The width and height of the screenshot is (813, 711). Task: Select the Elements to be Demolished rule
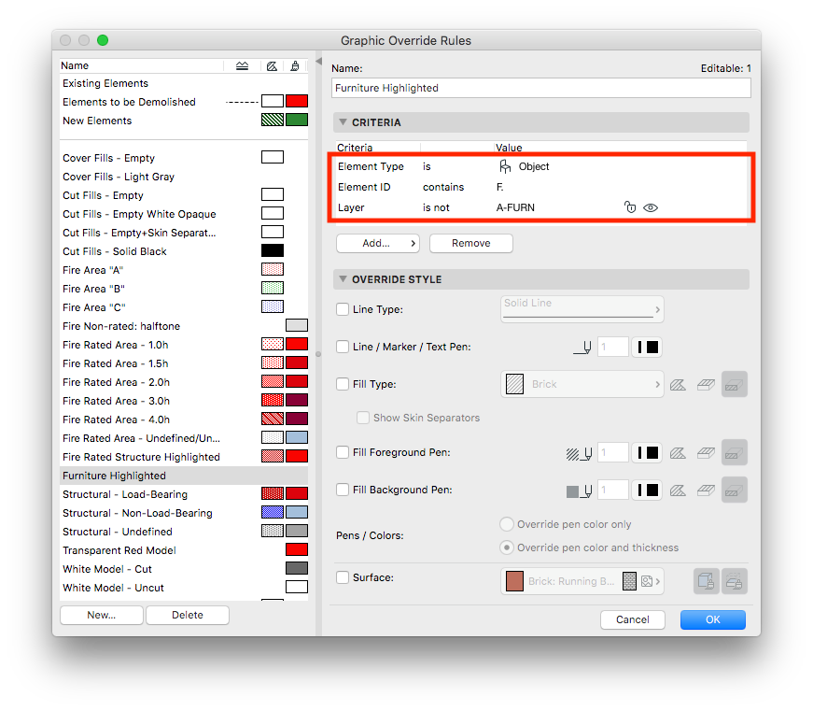click(x=184, y=102)
